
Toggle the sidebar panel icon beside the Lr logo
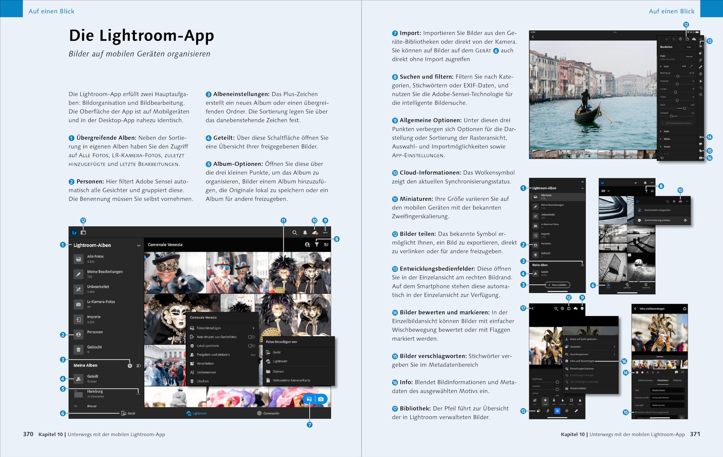coord(83,233)
